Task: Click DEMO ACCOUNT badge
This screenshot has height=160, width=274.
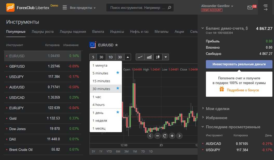Action: [x=212, y=10]
